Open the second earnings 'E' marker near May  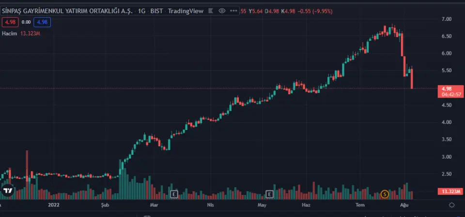270,194
